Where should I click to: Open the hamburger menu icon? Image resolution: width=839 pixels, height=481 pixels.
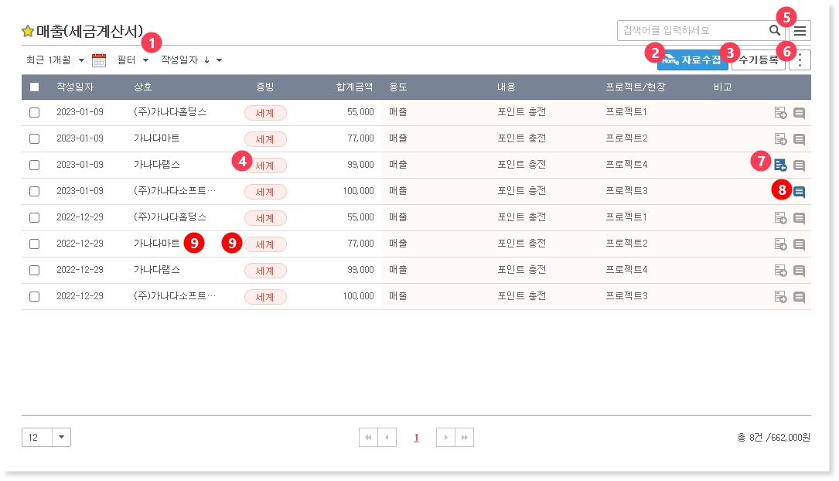pos(800,31)
